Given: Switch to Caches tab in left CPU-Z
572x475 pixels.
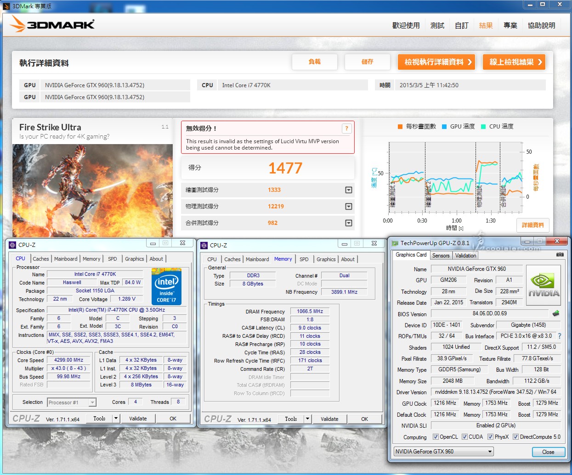Looking at the screenshot, I should (x=41, y=259).
